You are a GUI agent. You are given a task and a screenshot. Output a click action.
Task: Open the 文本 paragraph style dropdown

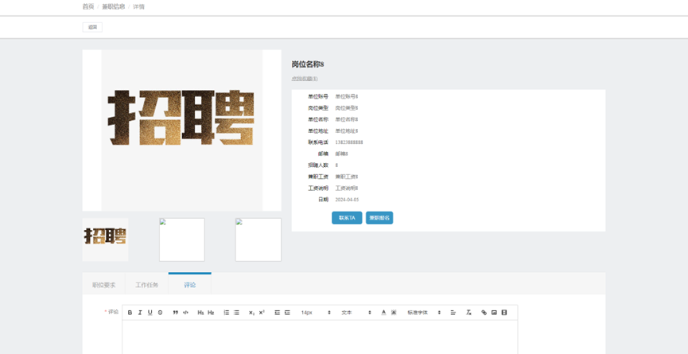356,313
